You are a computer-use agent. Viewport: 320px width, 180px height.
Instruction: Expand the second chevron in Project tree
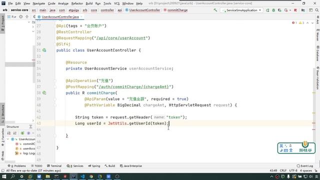tap(33, 26)
